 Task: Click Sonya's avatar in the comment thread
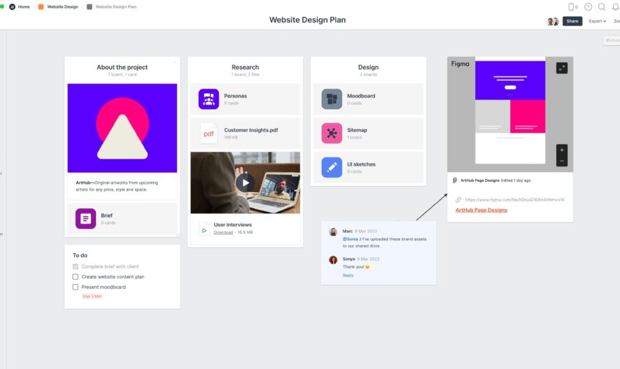(x=333, y=260)
